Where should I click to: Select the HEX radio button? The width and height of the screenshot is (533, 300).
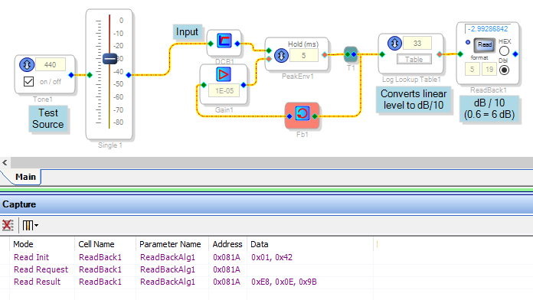click(504, 51)
